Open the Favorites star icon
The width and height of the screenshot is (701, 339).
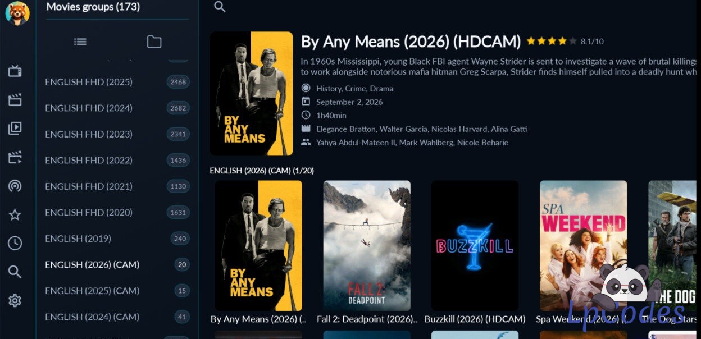click(x=15, y=215)
